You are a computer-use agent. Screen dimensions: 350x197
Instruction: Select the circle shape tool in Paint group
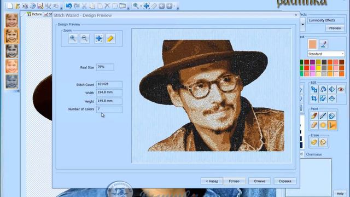pos(323,125)
